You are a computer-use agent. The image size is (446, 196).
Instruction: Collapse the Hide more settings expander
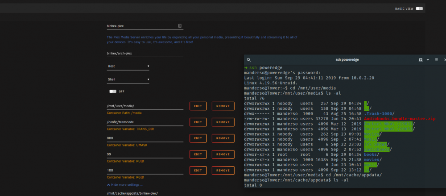tap(125, 184)
